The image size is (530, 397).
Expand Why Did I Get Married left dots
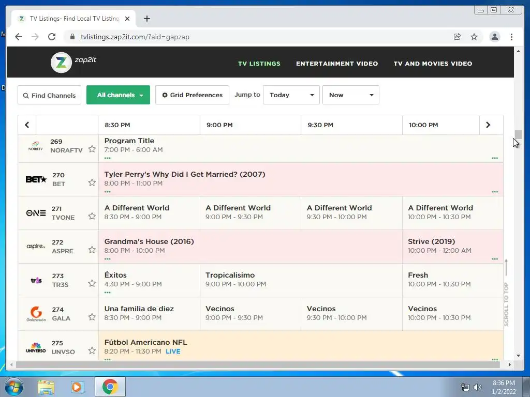pyautogui.click(x=108, y=192)
